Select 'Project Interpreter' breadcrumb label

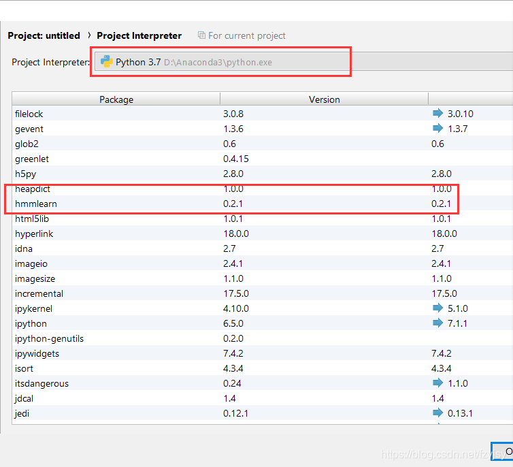click(x=139, y=35)
